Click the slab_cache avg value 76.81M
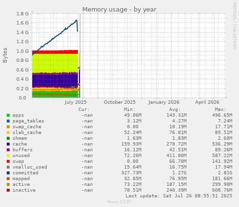 [x=178, y=133]
